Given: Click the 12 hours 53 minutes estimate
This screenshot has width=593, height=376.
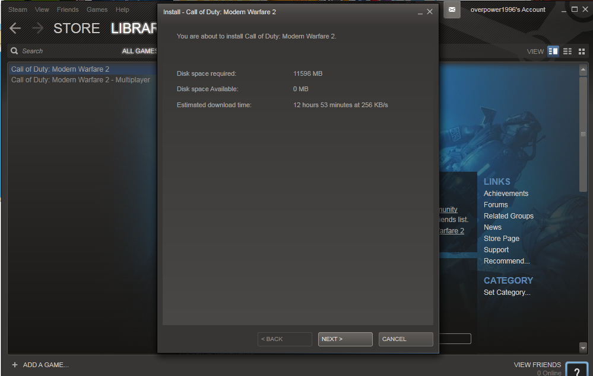Looking at the screenshot, I should click(340, 105).
